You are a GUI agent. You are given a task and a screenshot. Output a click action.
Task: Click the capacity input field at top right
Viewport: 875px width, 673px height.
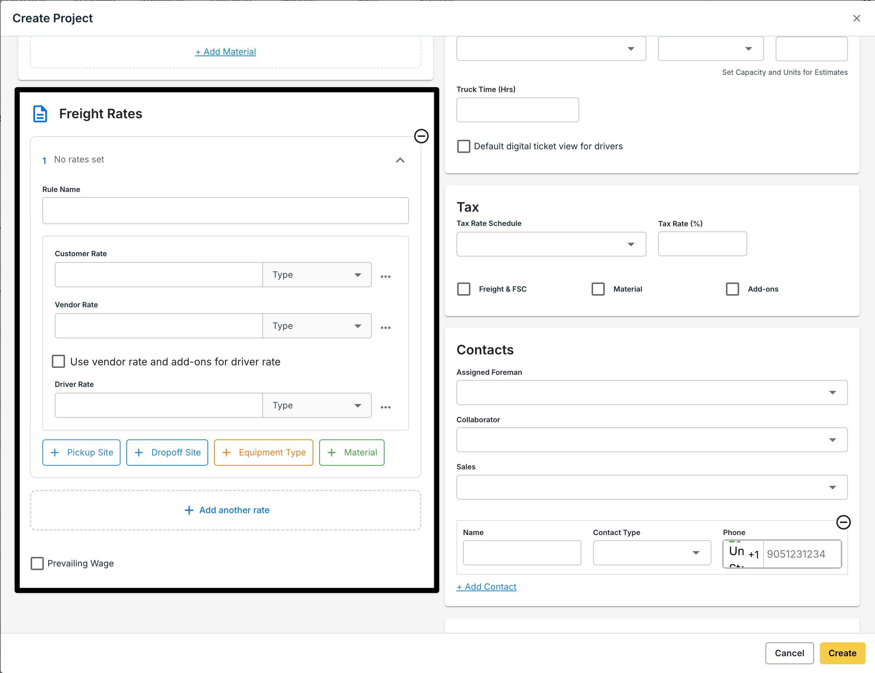[811, 49]
